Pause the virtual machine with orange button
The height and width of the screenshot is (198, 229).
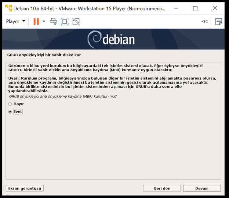[x=36, y=22]
